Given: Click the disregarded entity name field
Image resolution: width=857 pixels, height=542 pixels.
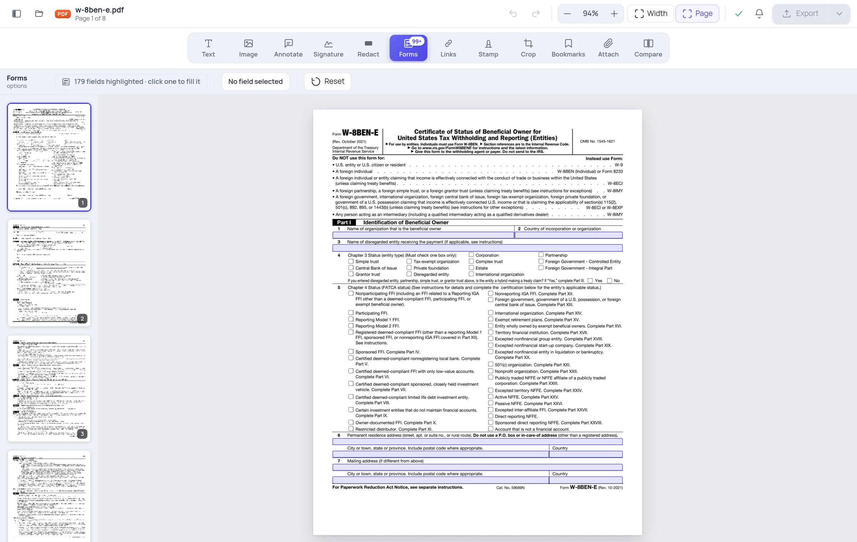Looking at the screenshot, I should pos(477,248).
